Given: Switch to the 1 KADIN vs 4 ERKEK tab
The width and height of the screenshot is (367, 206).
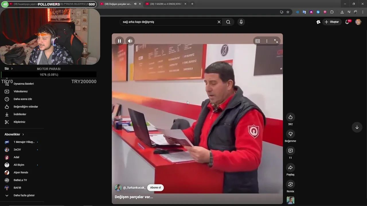Looking at the screenshot, I should (x=166, y=4).
